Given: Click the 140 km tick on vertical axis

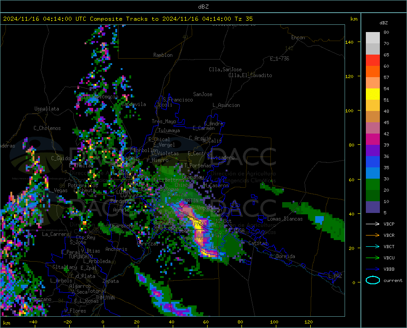Looking at the screenshot, I should pos(349,42).
